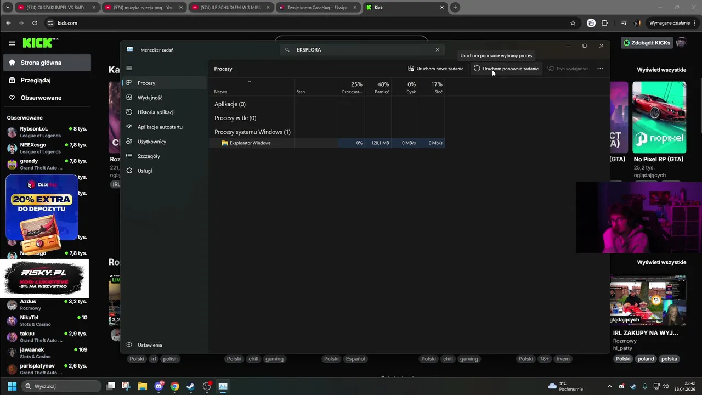
Task: Sort processes by Procesor column (25%)
Action: pos(352,88)
